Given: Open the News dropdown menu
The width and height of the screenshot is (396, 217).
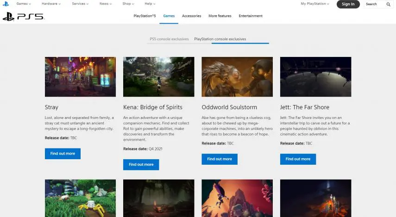Looking at the screenshot, I should point(105,4).
